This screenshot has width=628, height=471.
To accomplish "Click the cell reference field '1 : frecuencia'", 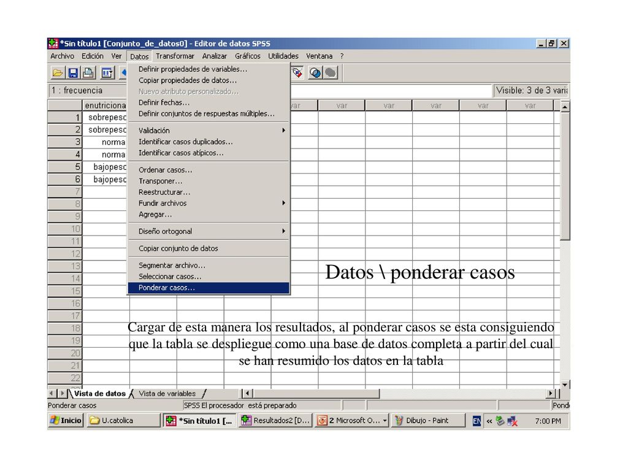I will tap(88, 91).
